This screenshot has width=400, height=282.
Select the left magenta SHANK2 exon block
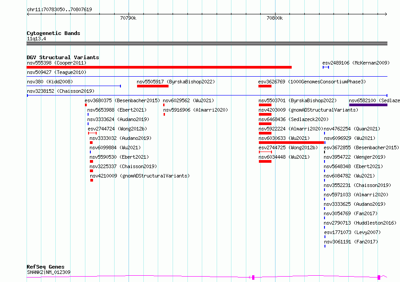[253, 278]
